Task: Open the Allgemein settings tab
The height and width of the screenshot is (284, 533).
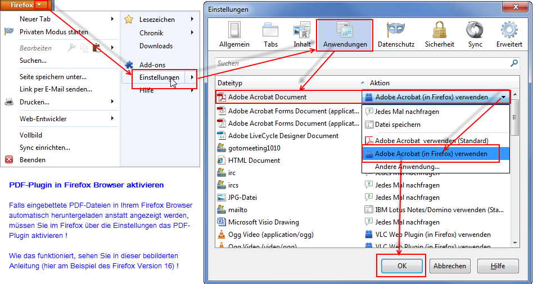Action: 234,35
